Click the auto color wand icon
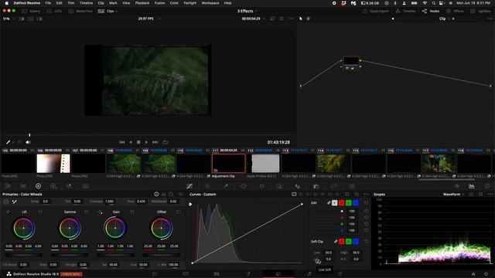495x278 pixels. coord(15,202)
